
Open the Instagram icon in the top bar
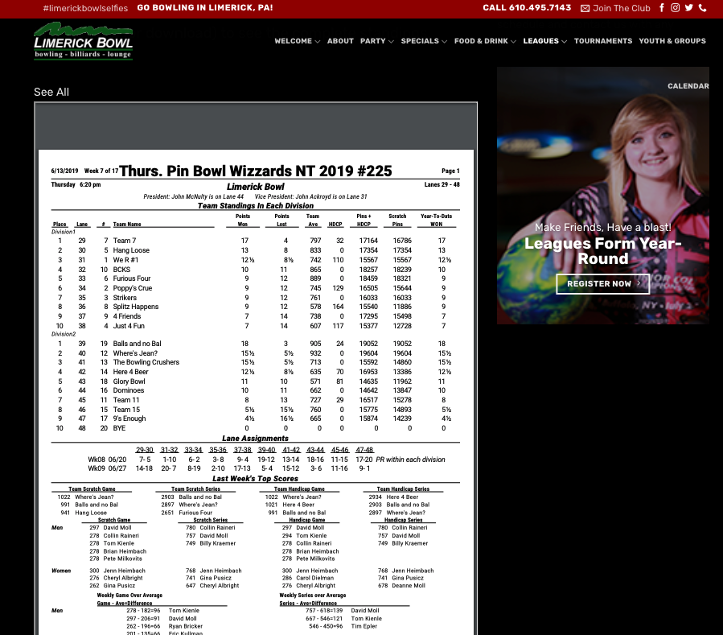(x=676, y=8)
